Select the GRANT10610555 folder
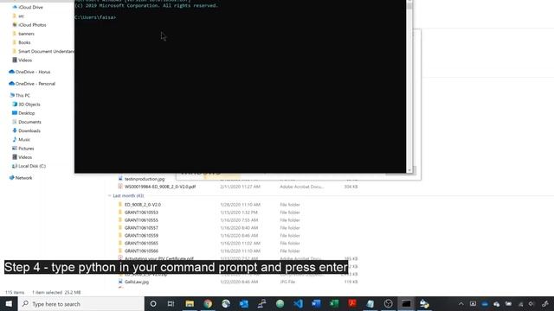Screen dimensions: 554x311 (141, 220)
